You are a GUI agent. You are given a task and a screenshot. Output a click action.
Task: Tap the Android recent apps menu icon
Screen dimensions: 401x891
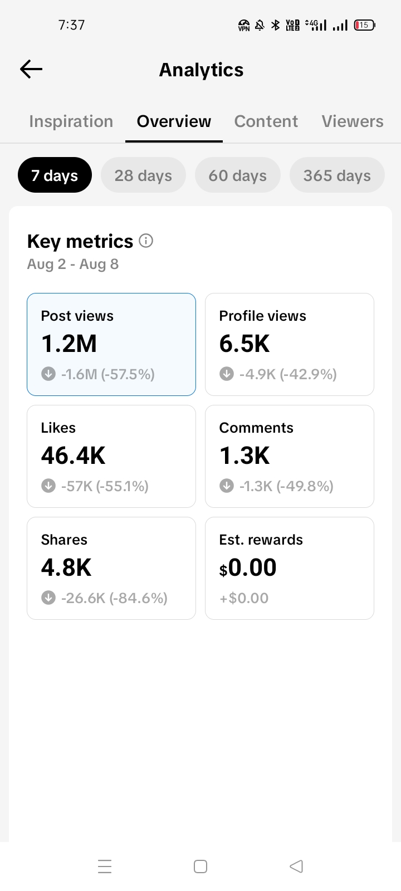point(105,866)
